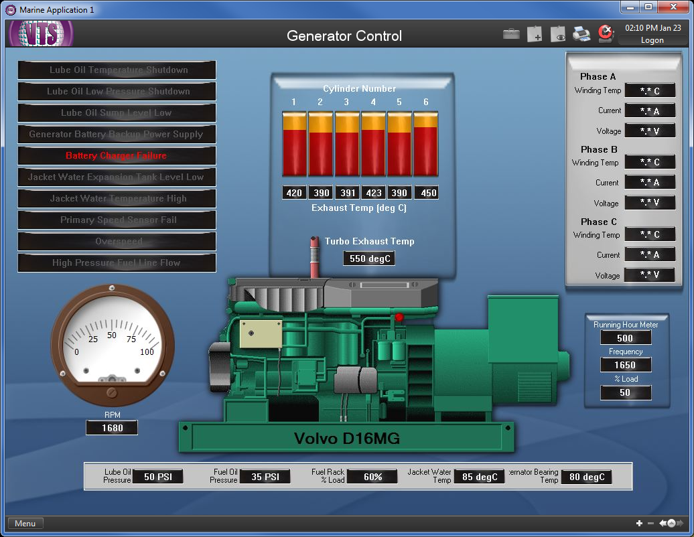Image resolution: width=694 pixels, height=537 pixels.
Task: Click the 550 degC turbo exhaust value
Action: (x=369, y=258)
